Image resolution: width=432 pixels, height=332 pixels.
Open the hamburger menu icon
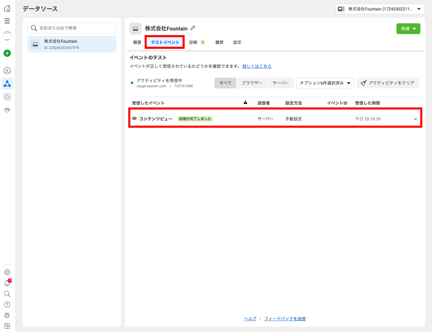click(x=7, y=21)
